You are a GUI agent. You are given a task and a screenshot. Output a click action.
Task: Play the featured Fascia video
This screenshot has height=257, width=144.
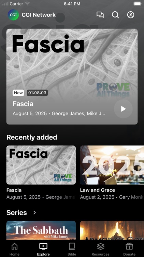(x=123, y=109)
